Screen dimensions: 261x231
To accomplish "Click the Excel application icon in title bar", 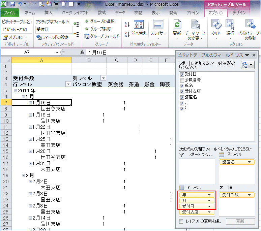I will (x=4, y=4).
